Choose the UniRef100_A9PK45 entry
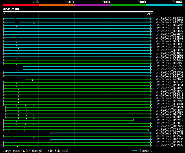The width and height of the screenshot is (185, 153). 169,41
